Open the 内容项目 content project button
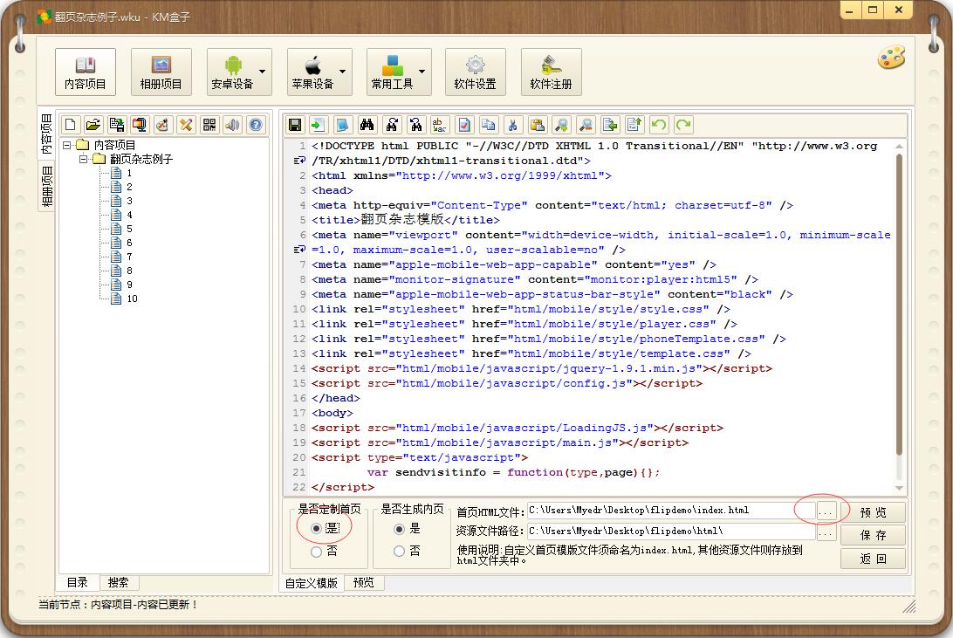Screen dimensions: 953x638 pyautogui.click(x=86, y=72)
